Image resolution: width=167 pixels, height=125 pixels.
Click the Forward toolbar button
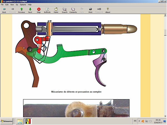[13, 10]
